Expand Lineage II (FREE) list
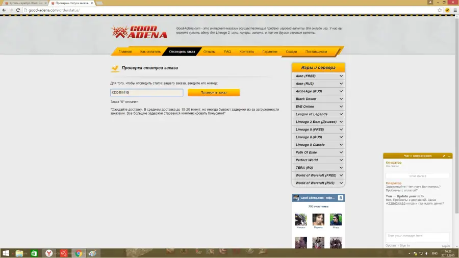The image size is (459, 258). 318,130
